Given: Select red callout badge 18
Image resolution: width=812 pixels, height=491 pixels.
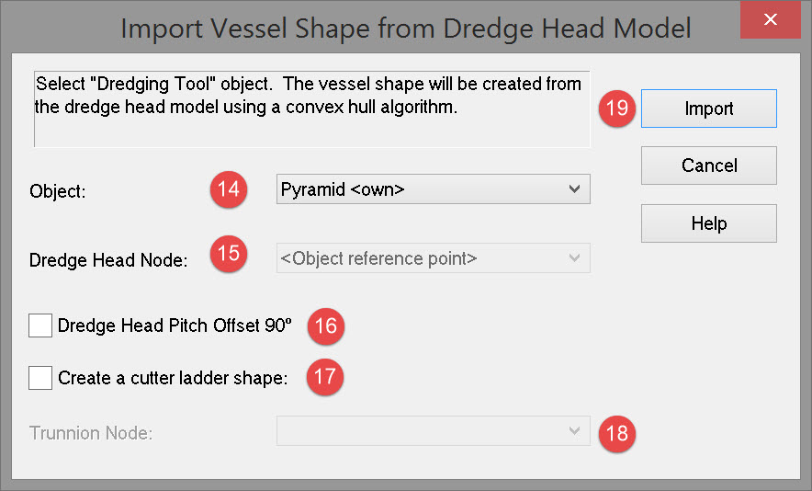Looking at the screenshot, I should pos(617,433).
